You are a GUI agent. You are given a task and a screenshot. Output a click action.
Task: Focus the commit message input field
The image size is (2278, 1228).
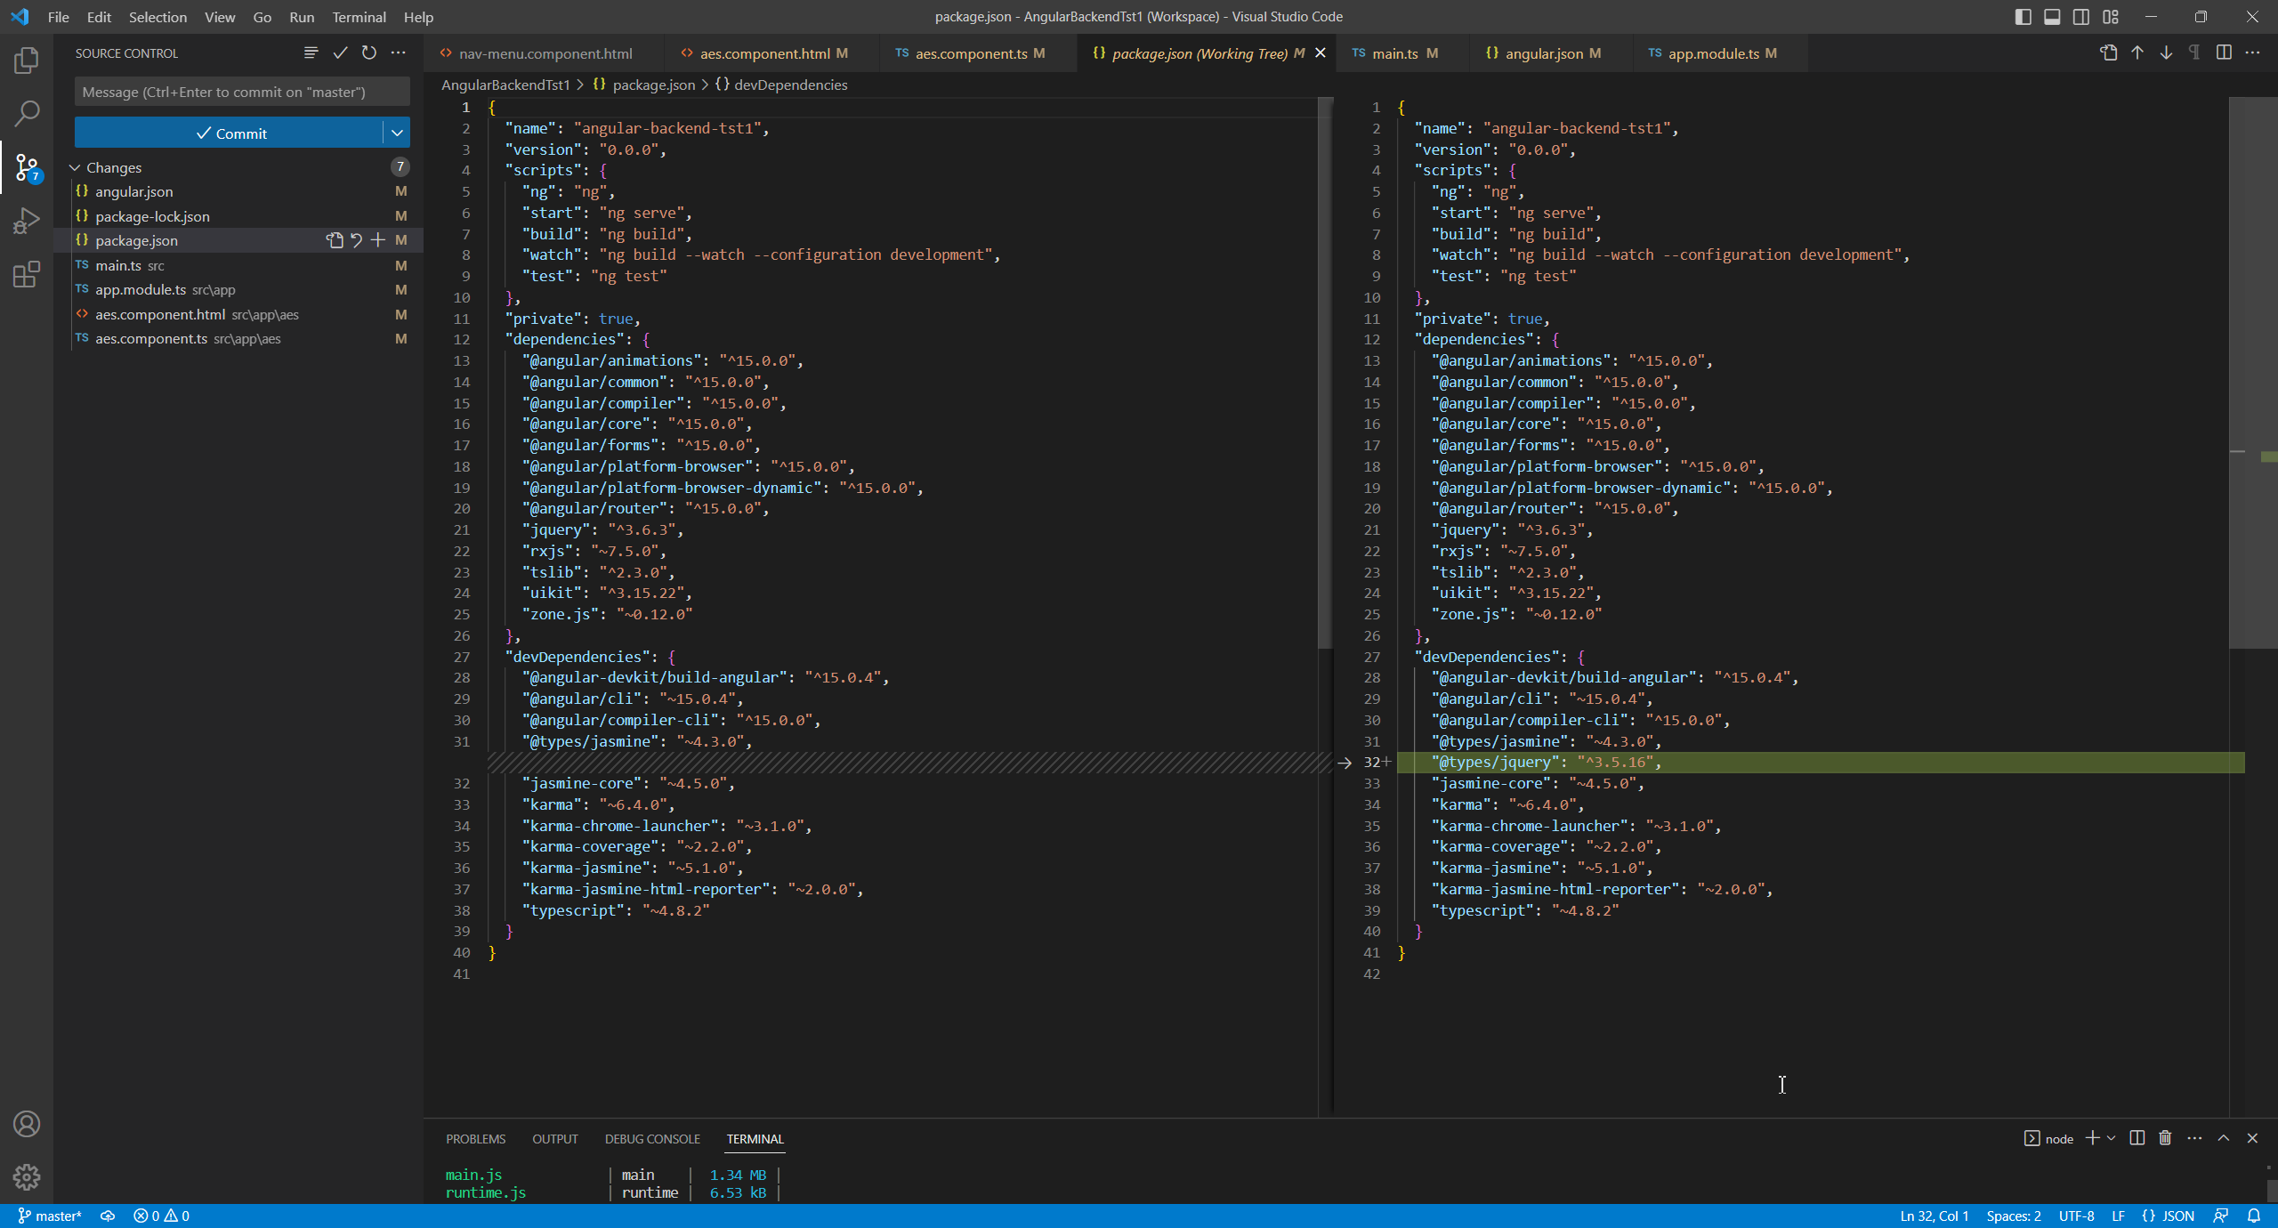241,92
